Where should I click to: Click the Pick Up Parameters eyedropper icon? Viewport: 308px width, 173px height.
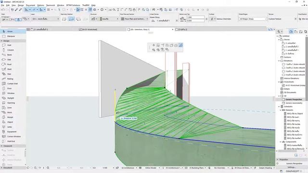pos(17,10)
